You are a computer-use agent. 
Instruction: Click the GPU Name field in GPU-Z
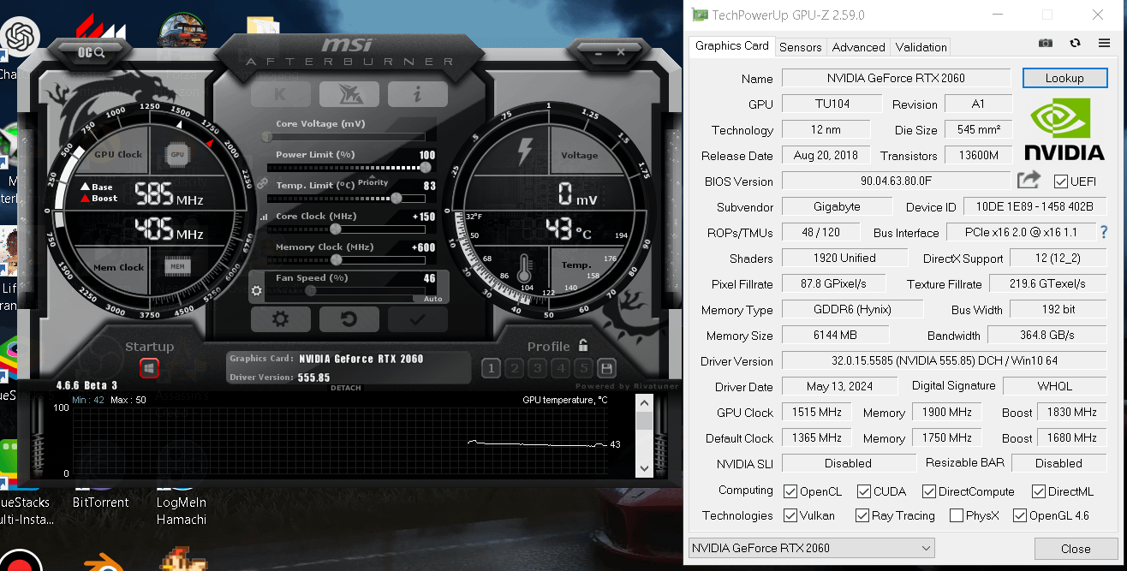tap(896, 78)
